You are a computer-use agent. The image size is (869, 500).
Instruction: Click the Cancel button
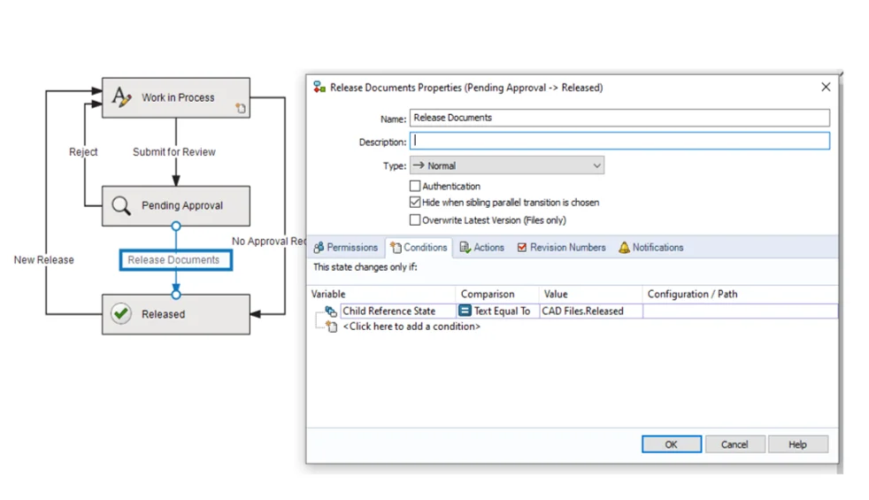pyautogui.click(x=734, y=444)
